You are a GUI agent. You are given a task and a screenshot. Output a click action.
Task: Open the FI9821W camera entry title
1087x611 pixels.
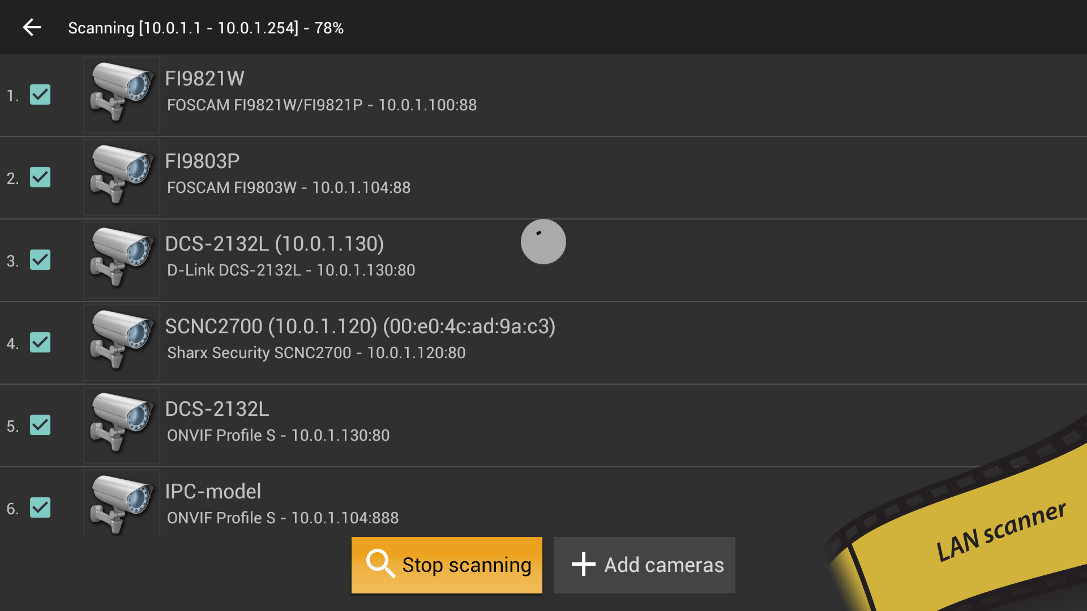(204, 79)
